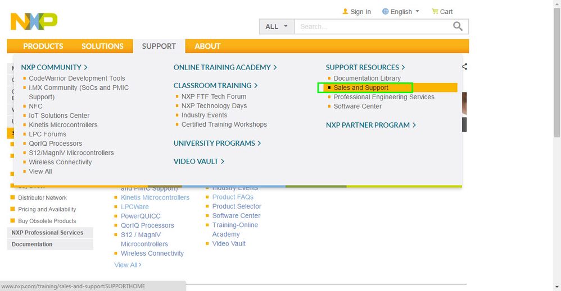This screenshot has width=561, height=291.
Task: Open the Sign In link
Action: (360, 12)
